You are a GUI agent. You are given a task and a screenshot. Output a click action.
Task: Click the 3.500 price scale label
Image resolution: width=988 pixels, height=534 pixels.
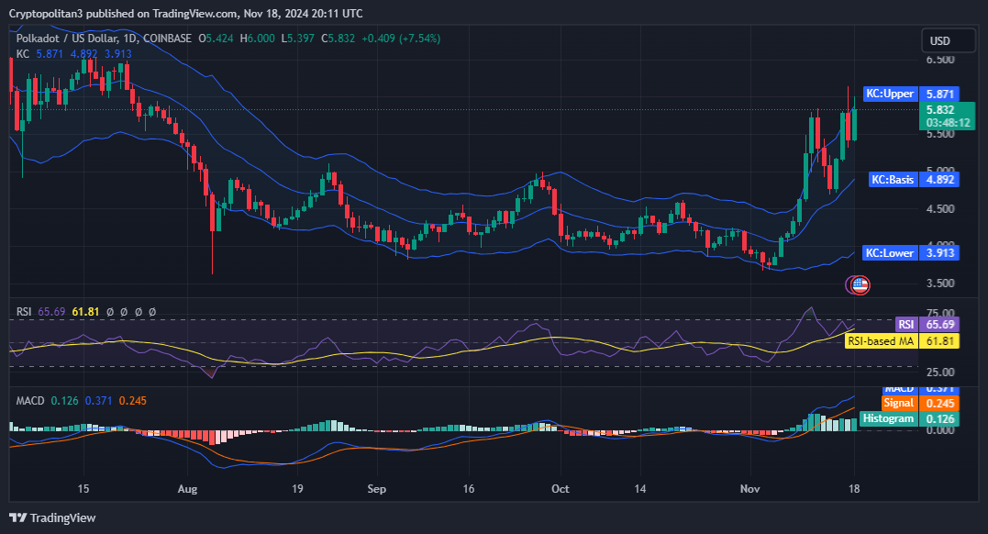click(940, 284)
